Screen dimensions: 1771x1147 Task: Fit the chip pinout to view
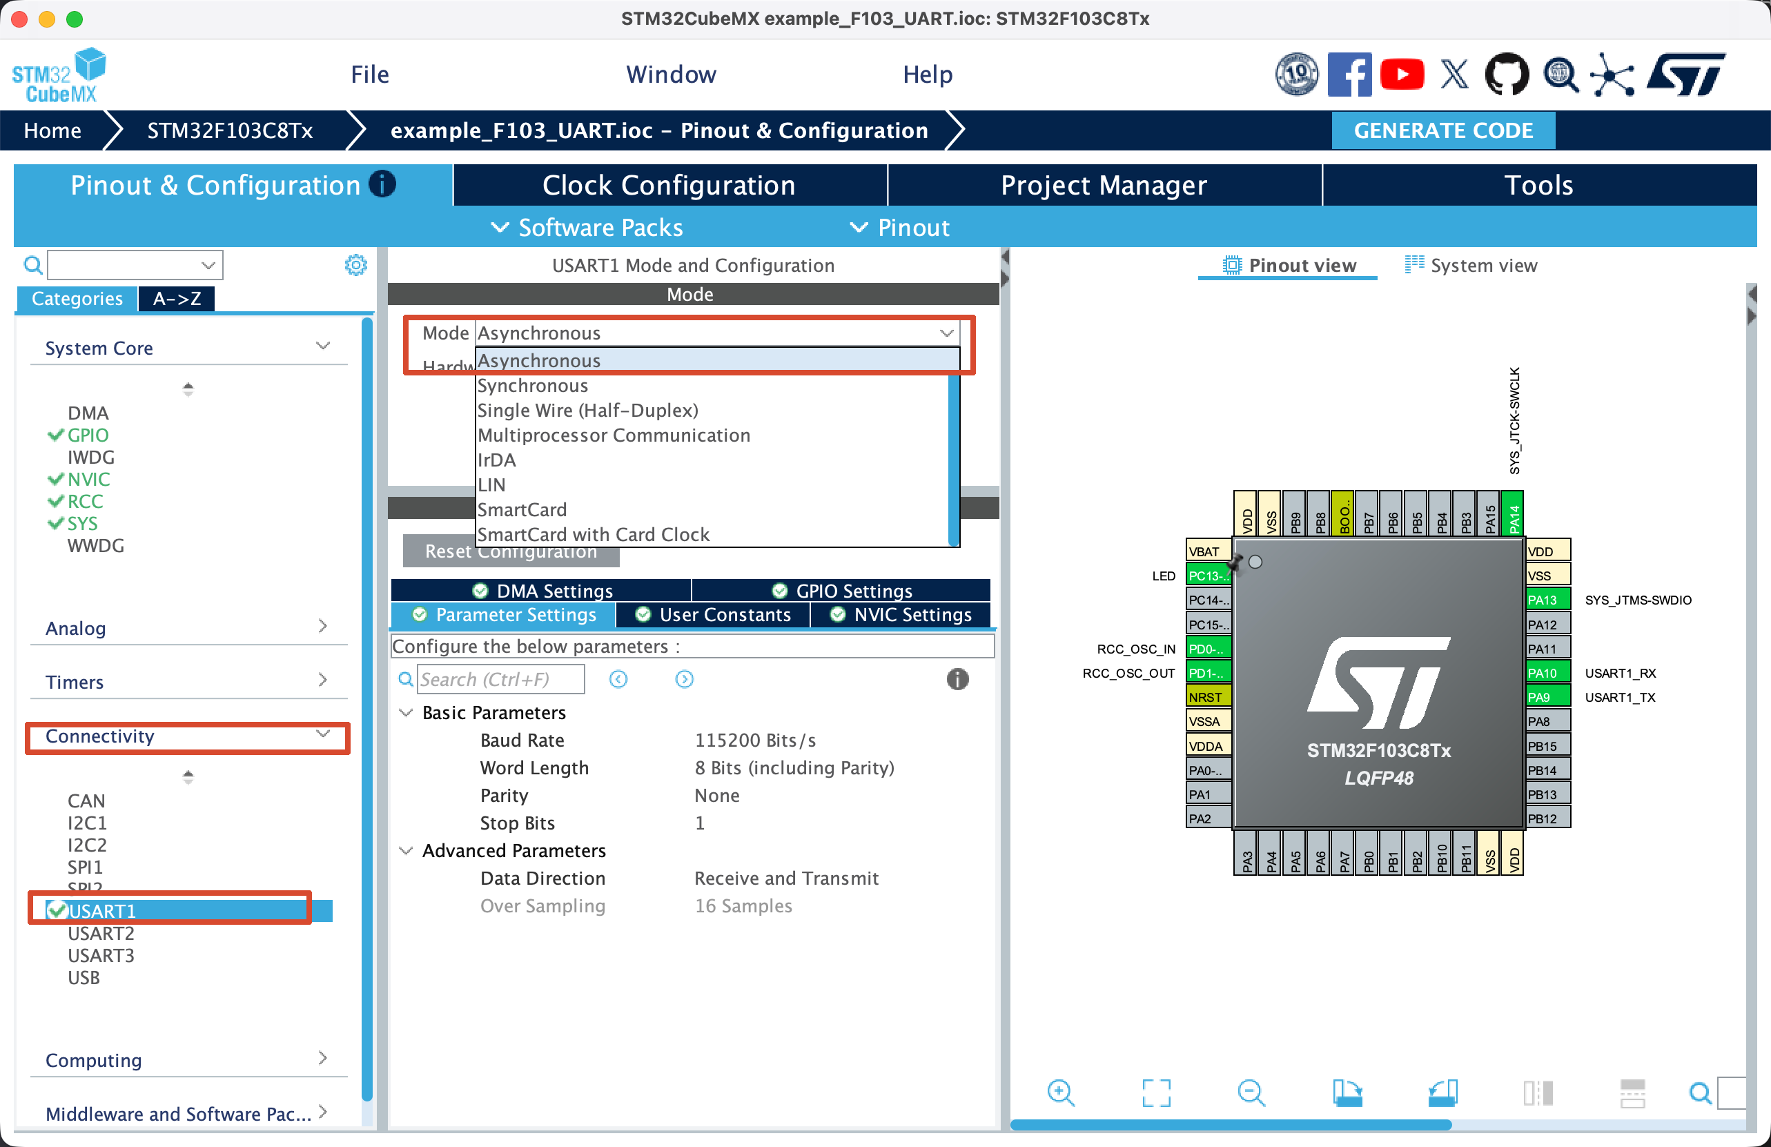(1155, 1092)
